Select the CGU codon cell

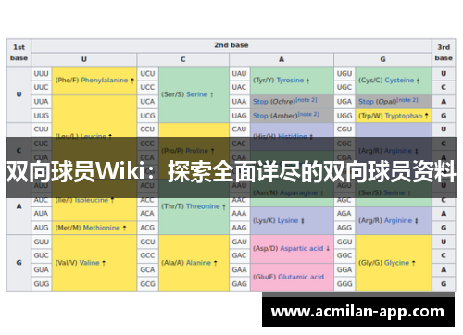pos(344,130)
